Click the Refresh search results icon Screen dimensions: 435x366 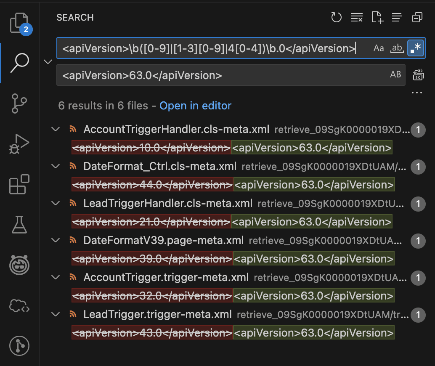336,17
